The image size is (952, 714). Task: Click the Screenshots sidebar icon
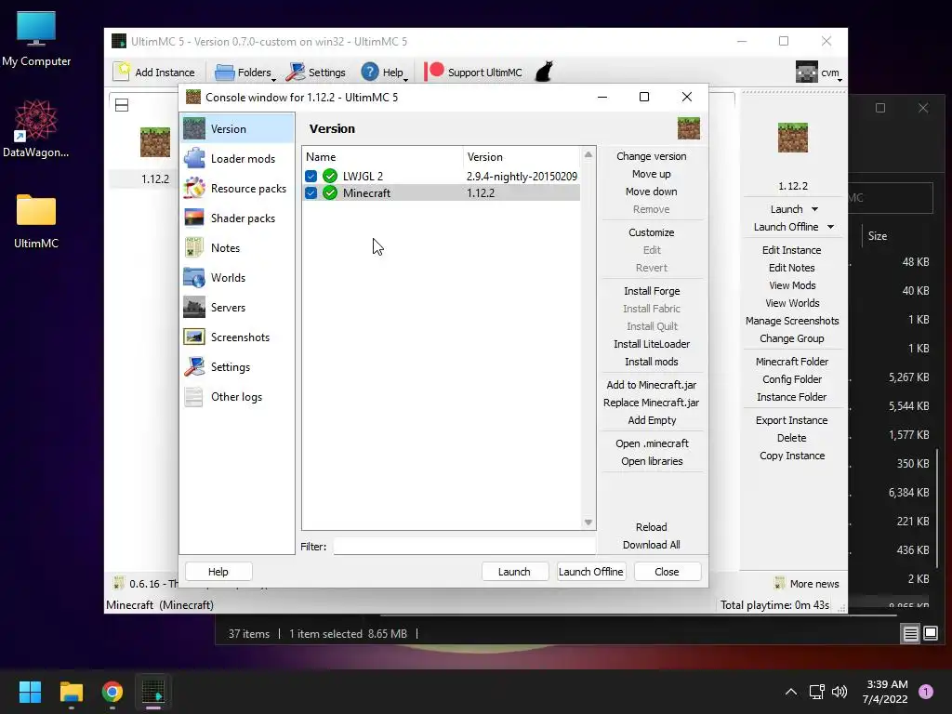194,337
